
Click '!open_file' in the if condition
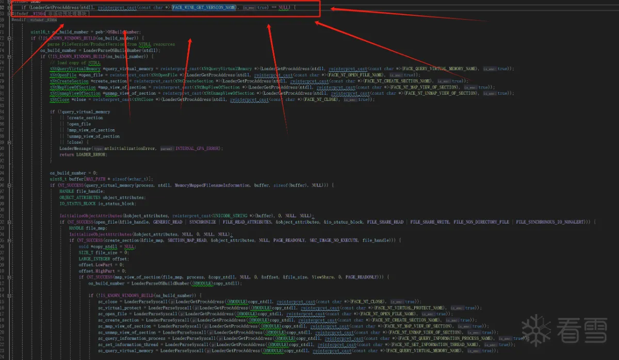click(x=79, y=124)
